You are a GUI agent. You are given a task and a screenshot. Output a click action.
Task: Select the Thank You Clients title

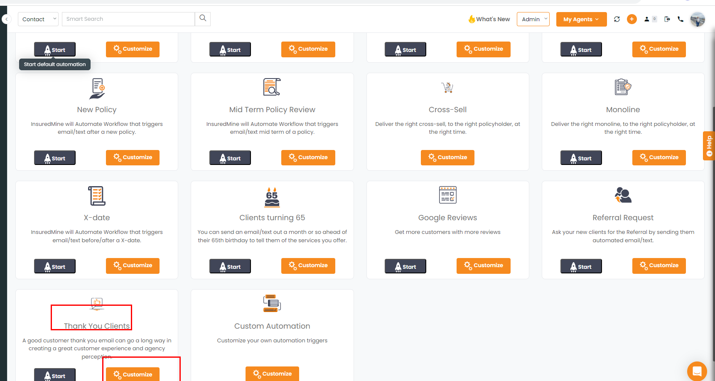coord(97,326)
